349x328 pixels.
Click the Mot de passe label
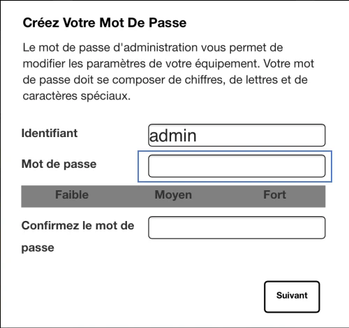59,164
